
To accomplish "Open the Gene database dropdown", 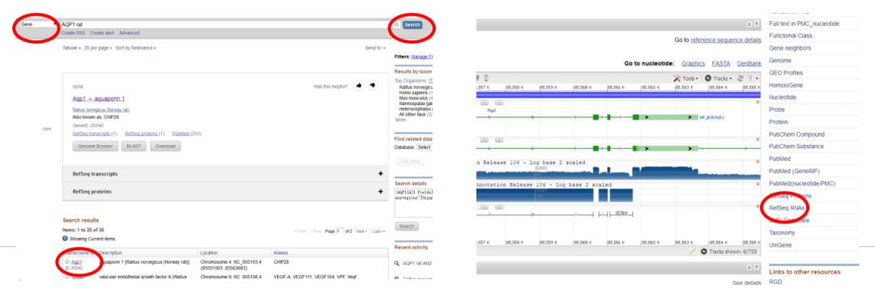I will [39, 24].
